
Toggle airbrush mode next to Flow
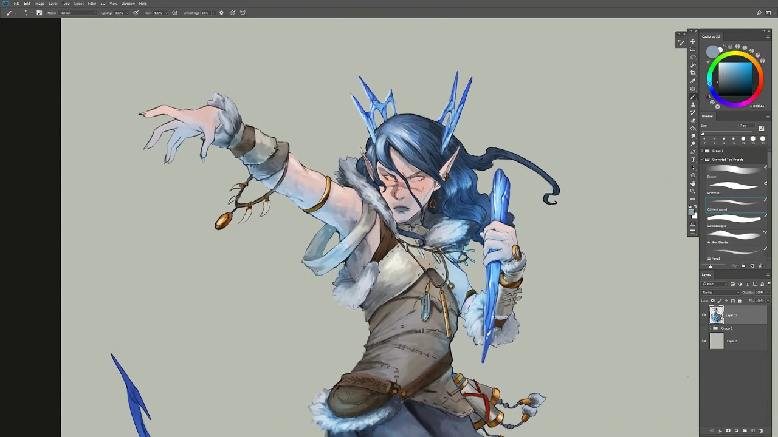tap(174, 13)
